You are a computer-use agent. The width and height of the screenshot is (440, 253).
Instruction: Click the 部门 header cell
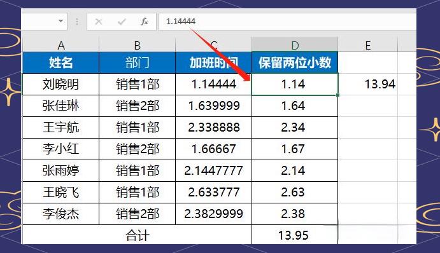tap(137, 62)
